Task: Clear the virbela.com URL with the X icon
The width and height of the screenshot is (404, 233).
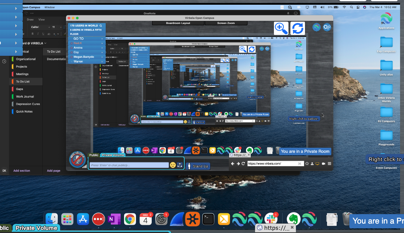Action: point(299,164)
